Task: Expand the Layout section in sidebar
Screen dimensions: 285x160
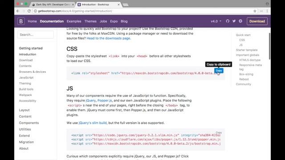Action: (x=24, y=110)
